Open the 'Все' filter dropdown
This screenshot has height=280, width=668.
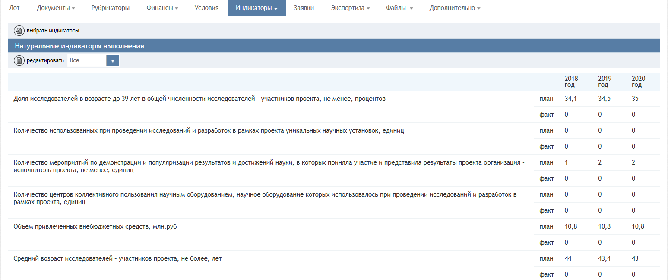93,60
